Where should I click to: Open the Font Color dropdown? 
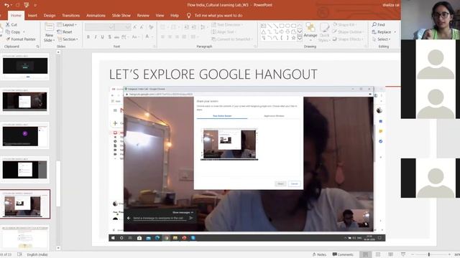[149, 37]
